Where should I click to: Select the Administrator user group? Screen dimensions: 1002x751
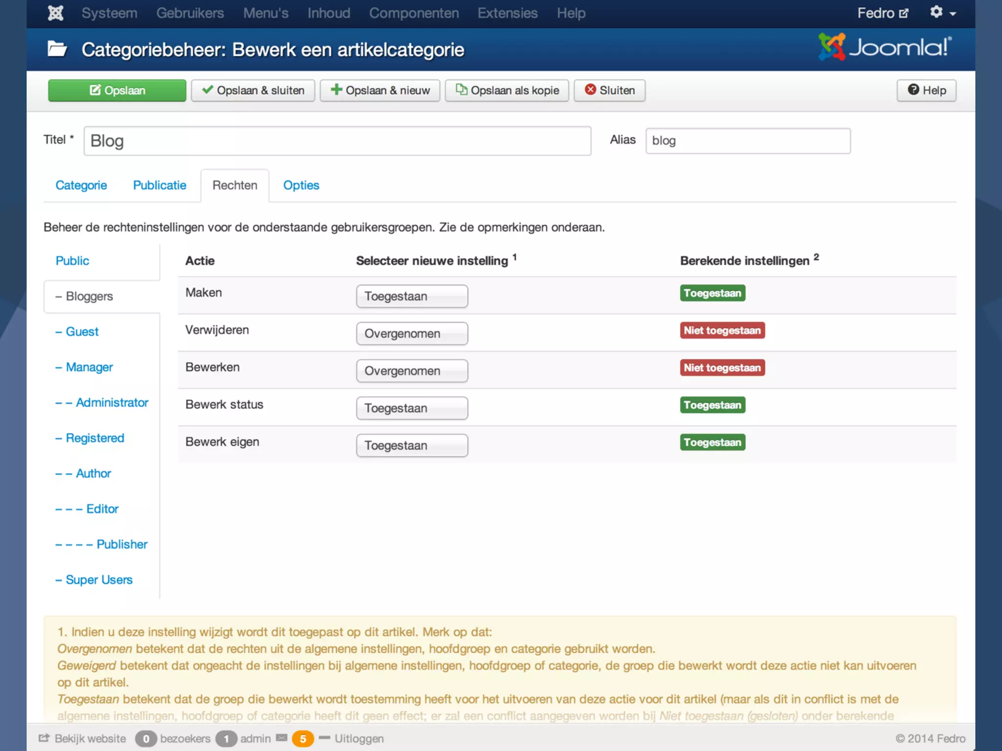(112, 402)
